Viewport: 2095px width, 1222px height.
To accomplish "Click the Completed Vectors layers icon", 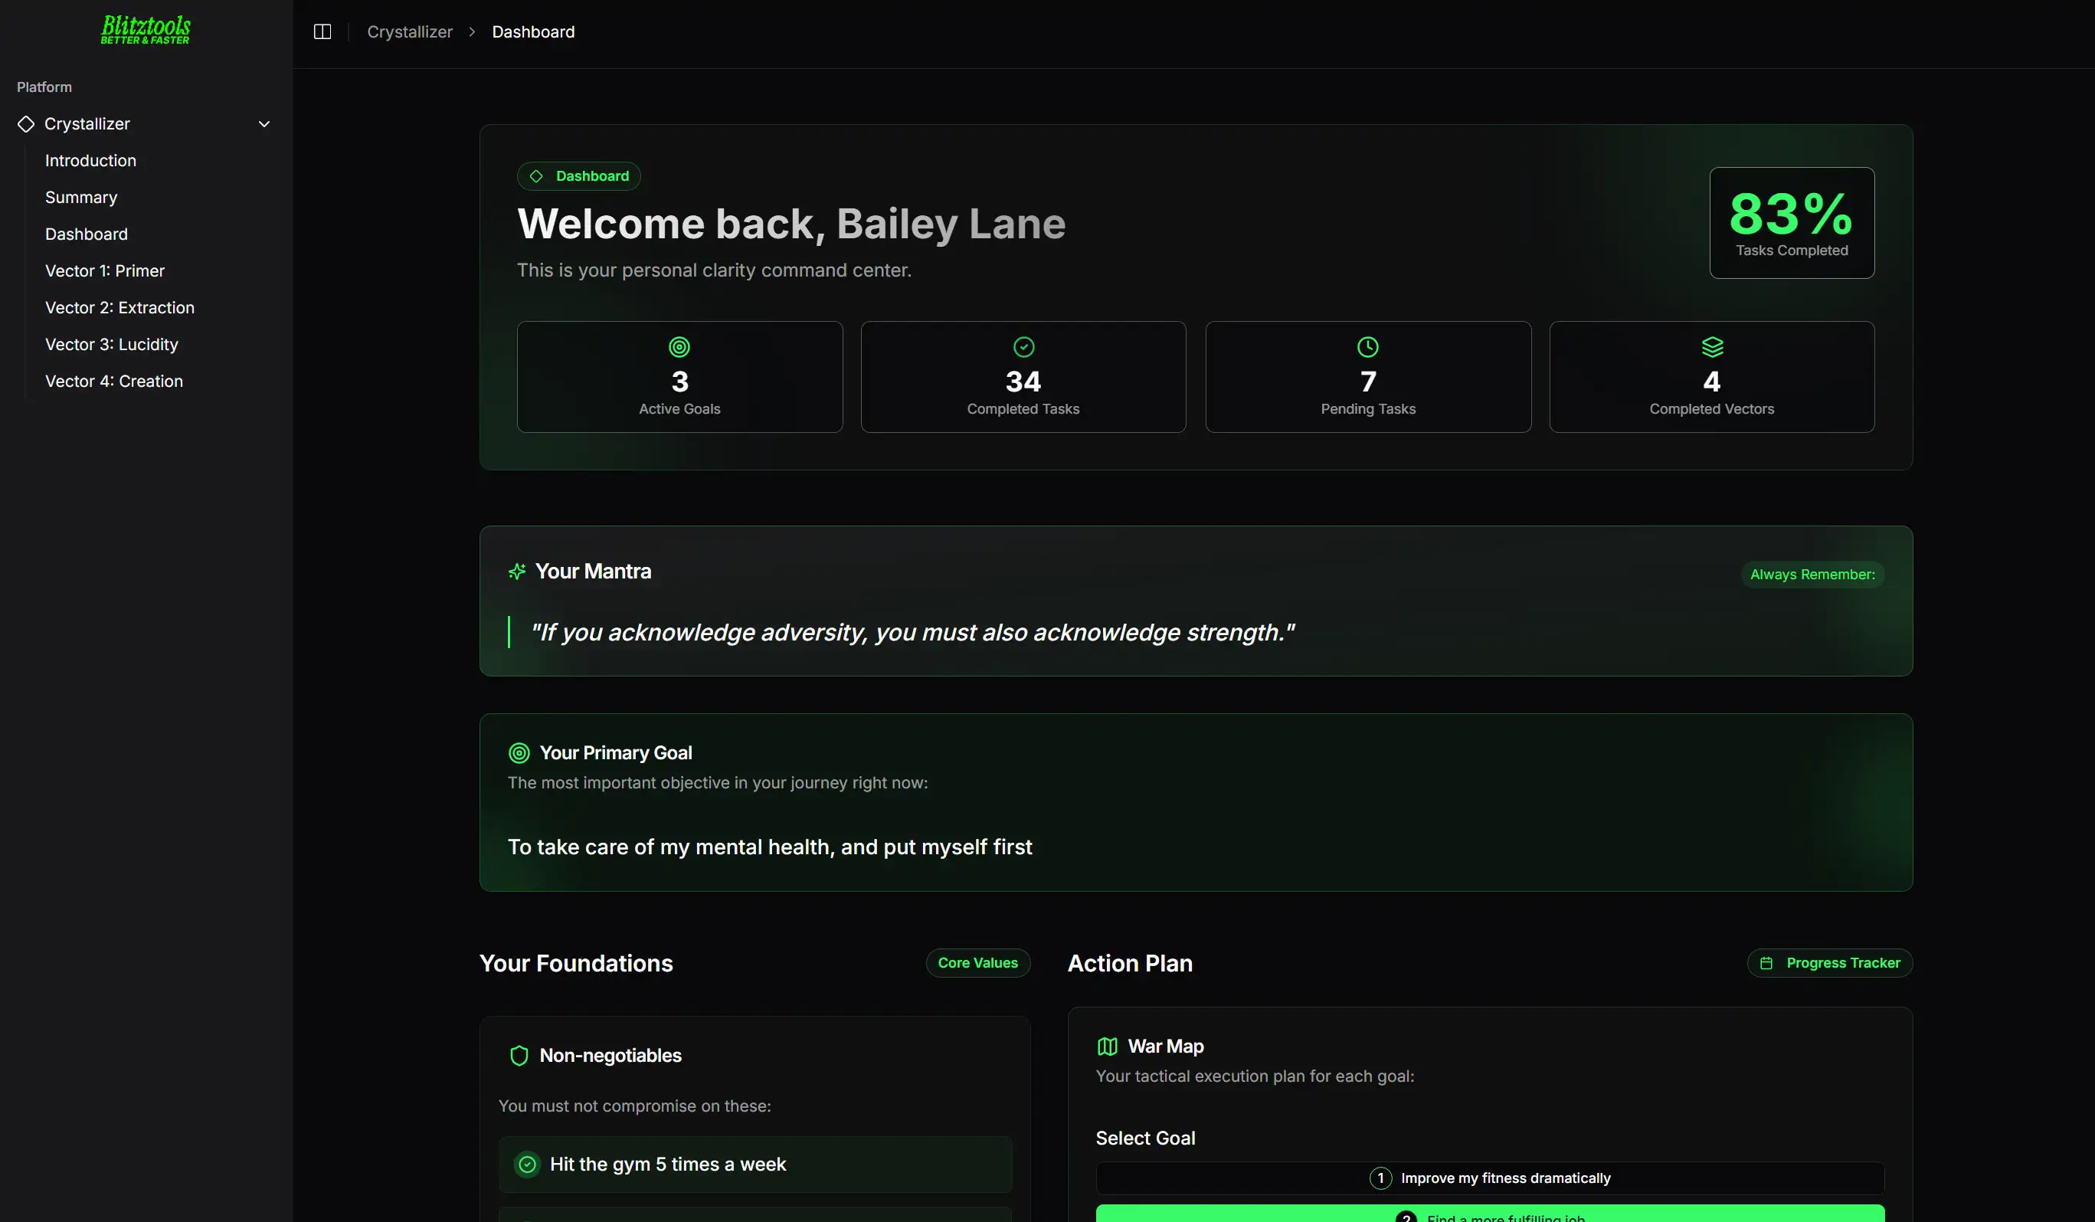I will [x=1712, y=346].
